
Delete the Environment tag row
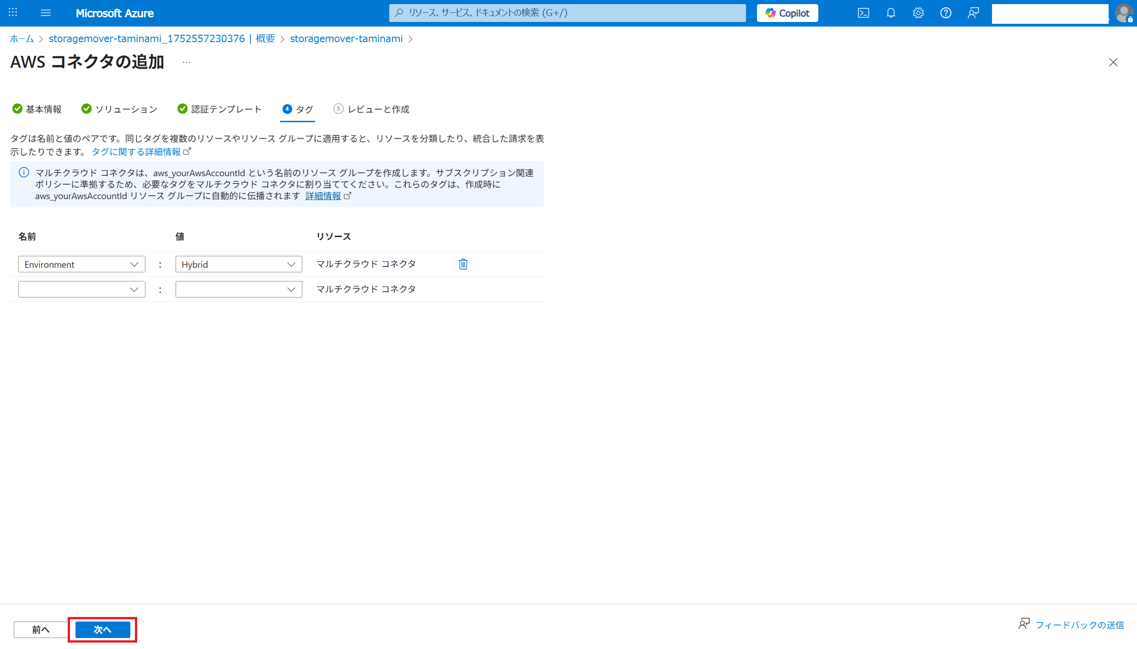(x=463, y=264)
